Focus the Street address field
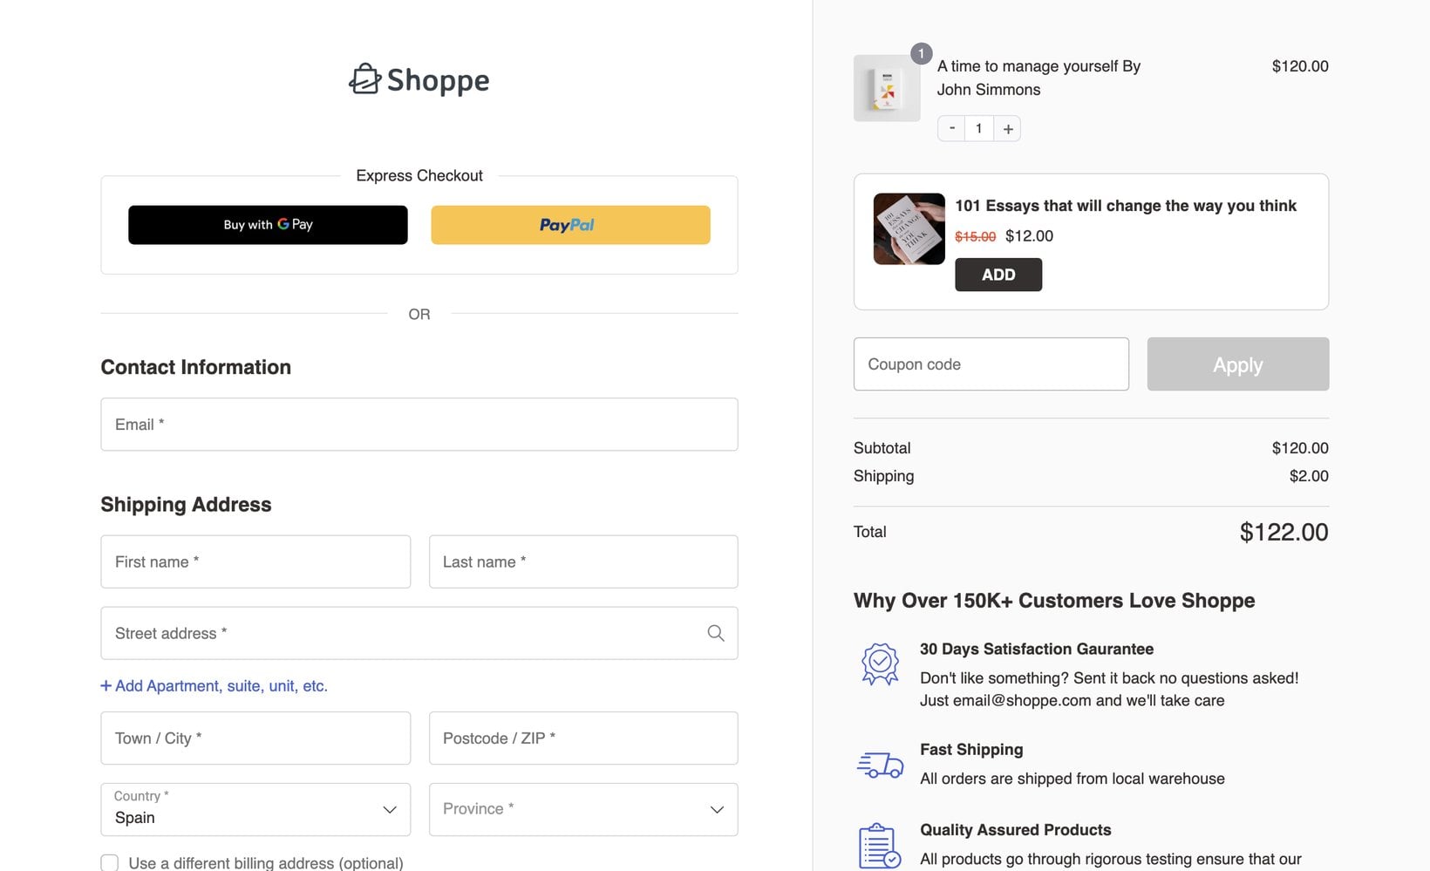This screenshot has width=1430, height=871. click(419, 633)
